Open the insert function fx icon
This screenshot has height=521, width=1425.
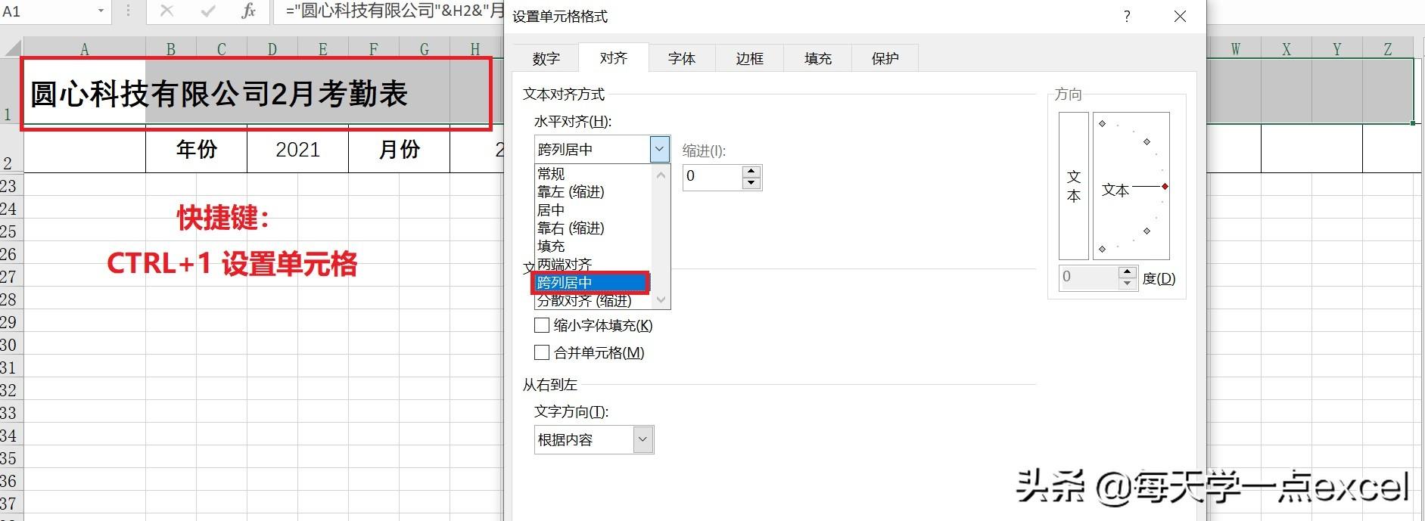click(248, 11)
